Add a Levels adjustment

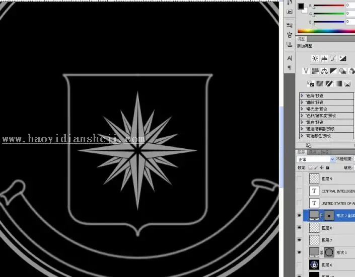click(x=324, y=58)
